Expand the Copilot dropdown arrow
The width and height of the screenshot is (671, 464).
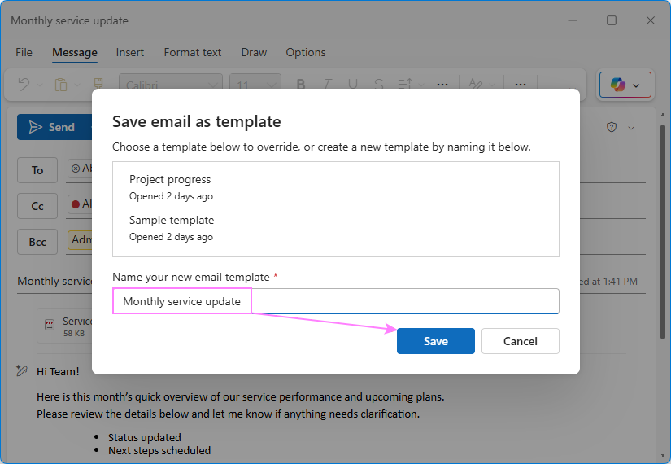point(636,85)
